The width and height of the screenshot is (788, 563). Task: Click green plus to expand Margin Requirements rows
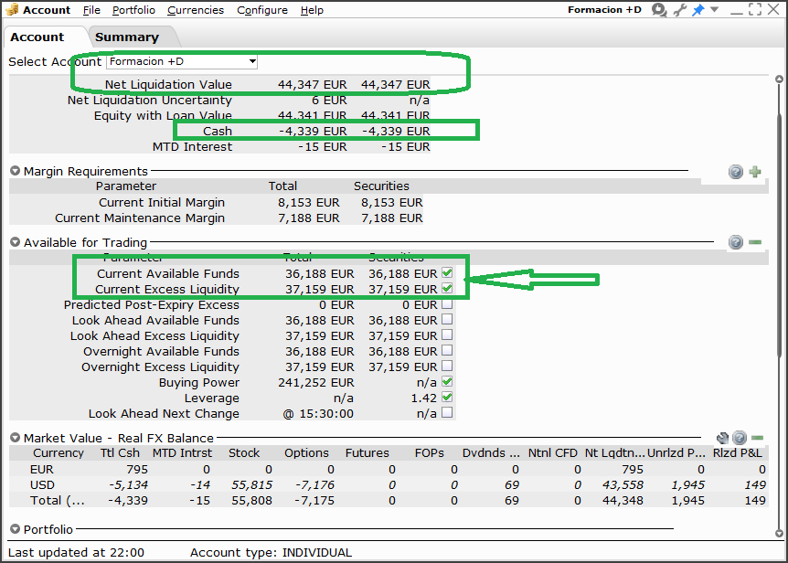[755, 172]
